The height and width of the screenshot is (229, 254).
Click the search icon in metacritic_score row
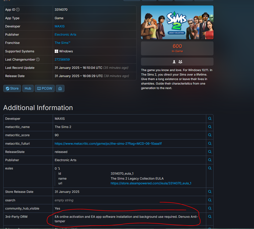click(210, 135)
